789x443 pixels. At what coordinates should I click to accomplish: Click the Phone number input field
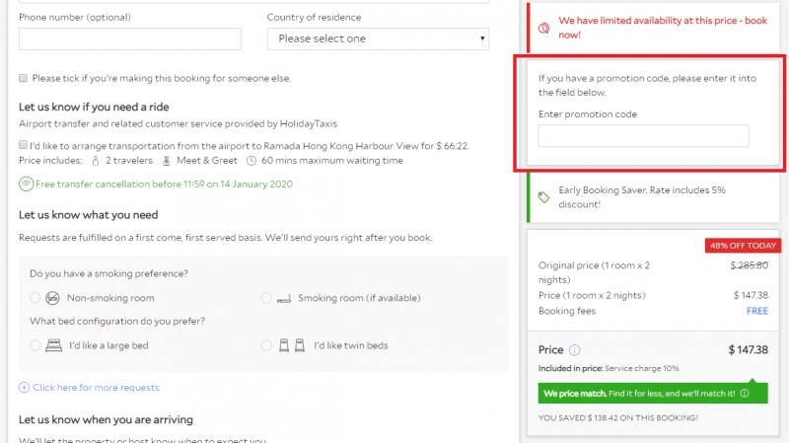coord(130,38)
